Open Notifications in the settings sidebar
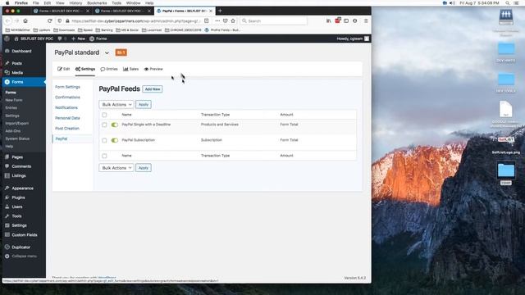The height and width of the screenshot is (295, 525). coord(66,107)
